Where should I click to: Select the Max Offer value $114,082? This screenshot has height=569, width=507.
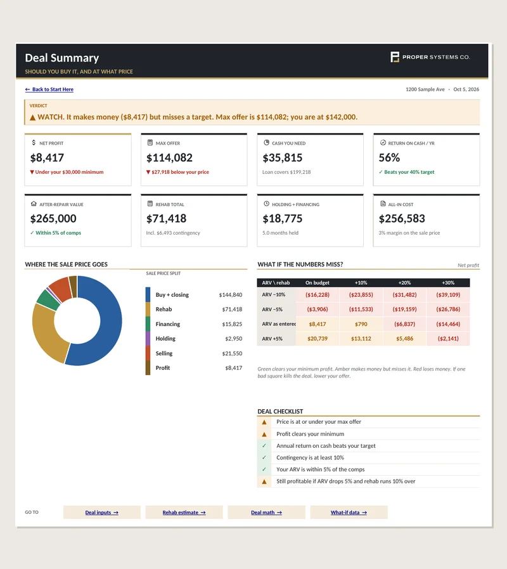pos(169,158)
